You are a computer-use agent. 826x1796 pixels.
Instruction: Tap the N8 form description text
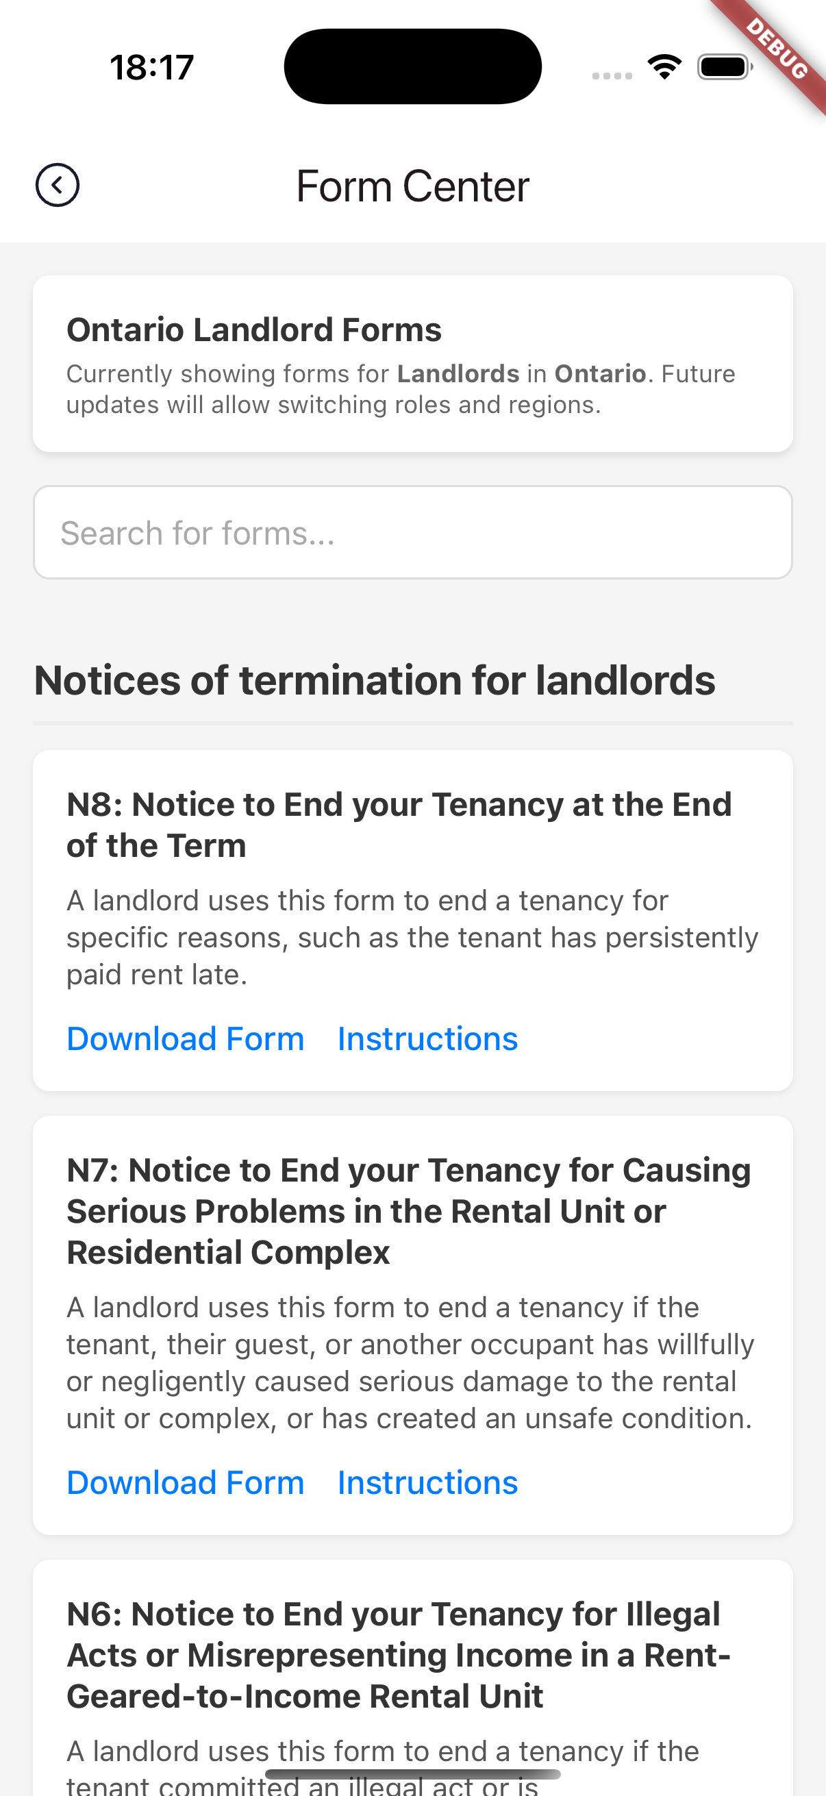(411, 938)
